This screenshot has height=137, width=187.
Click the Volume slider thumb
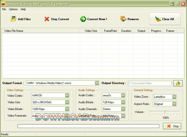[165, 112]
